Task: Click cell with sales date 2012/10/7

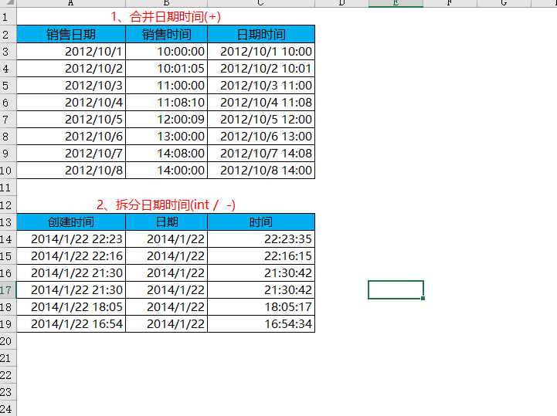Action: pyautogui.click(x=71, y=154)
